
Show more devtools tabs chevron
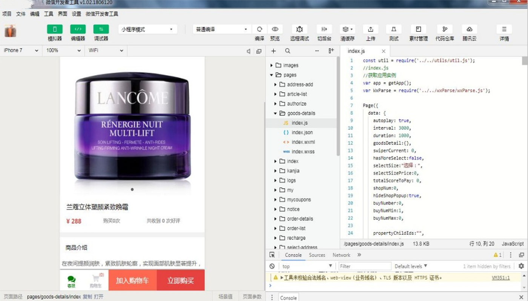[x=359, y=255]
